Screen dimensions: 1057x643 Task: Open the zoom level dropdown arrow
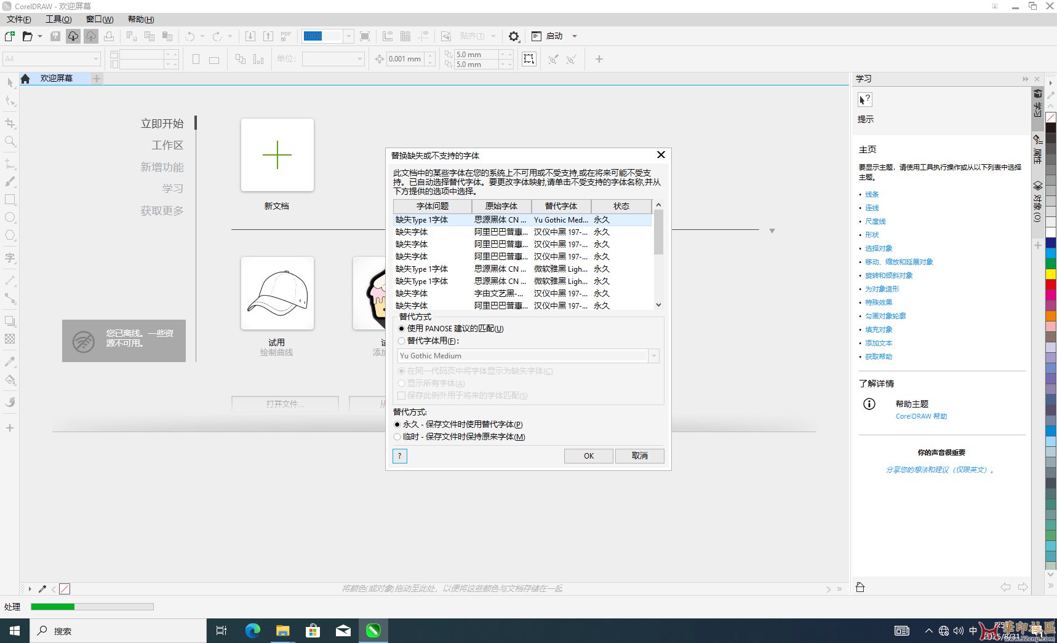click(x=348, y=36)
